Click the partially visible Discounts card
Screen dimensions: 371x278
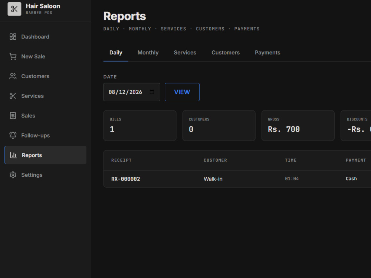[x=356, y=126]
